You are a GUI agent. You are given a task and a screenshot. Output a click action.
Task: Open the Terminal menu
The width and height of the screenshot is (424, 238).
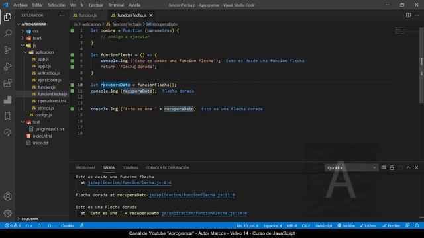point(116,5)
